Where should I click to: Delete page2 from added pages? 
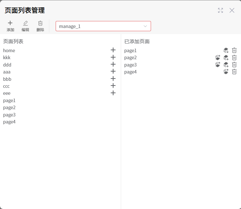234,58
